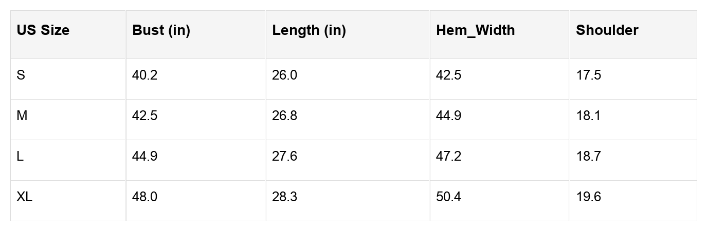Click shoulder value 18.7
The image size is (707, 231).
pyautogui.click(x=588, y=157)
